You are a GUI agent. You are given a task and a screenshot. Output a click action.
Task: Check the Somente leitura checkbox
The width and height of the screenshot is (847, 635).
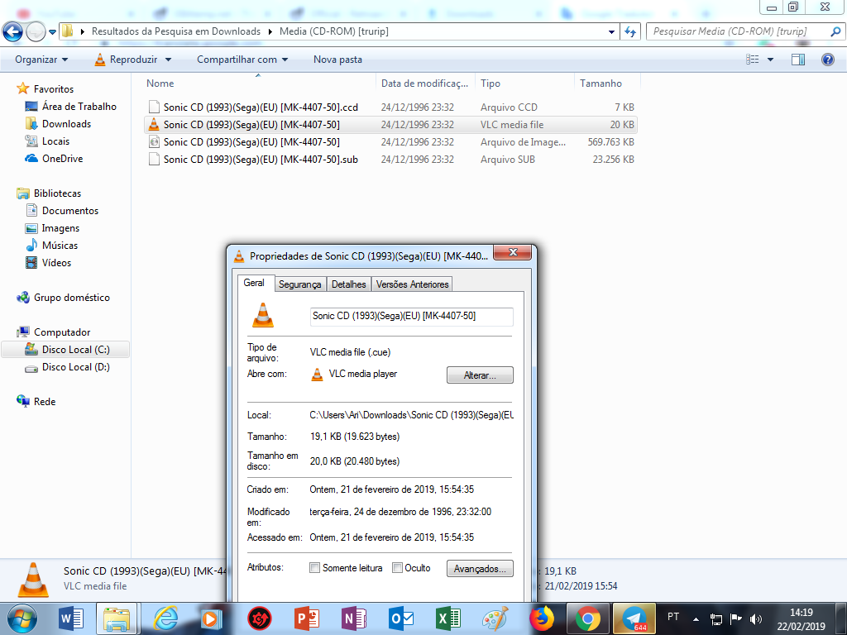coord(314,567)
